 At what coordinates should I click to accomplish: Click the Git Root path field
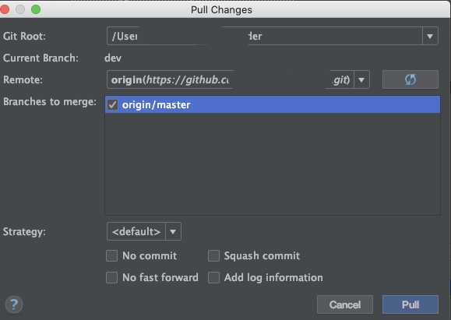pos(264,37)
